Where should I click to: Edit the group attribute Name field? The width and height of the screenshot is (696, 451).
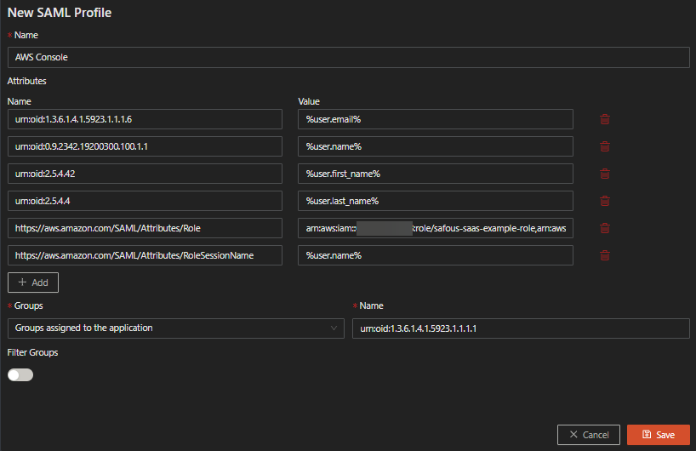520,328
